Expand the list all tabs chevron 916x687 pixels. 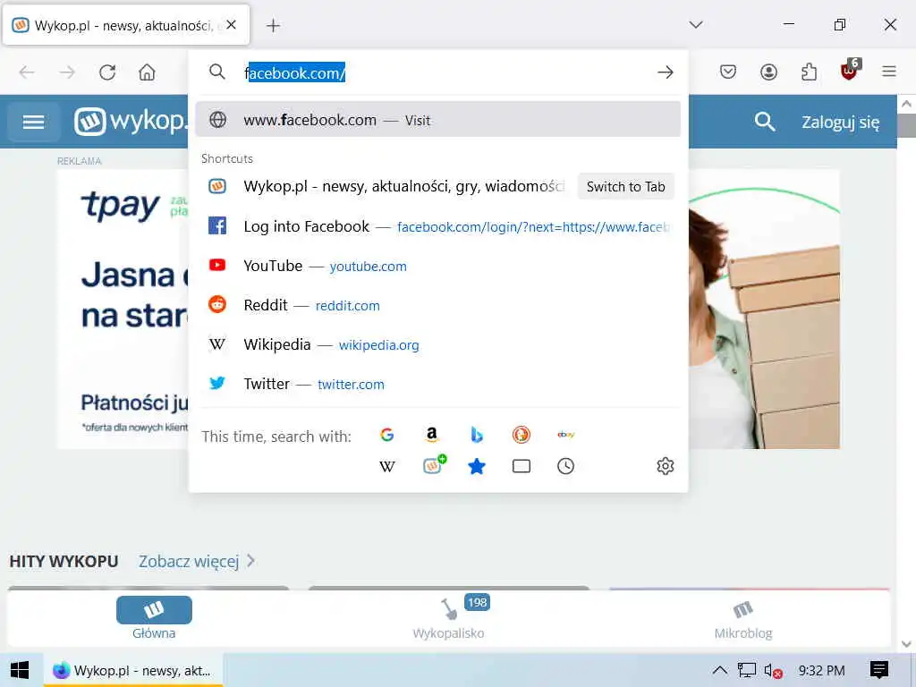click(x=696, y=24)
